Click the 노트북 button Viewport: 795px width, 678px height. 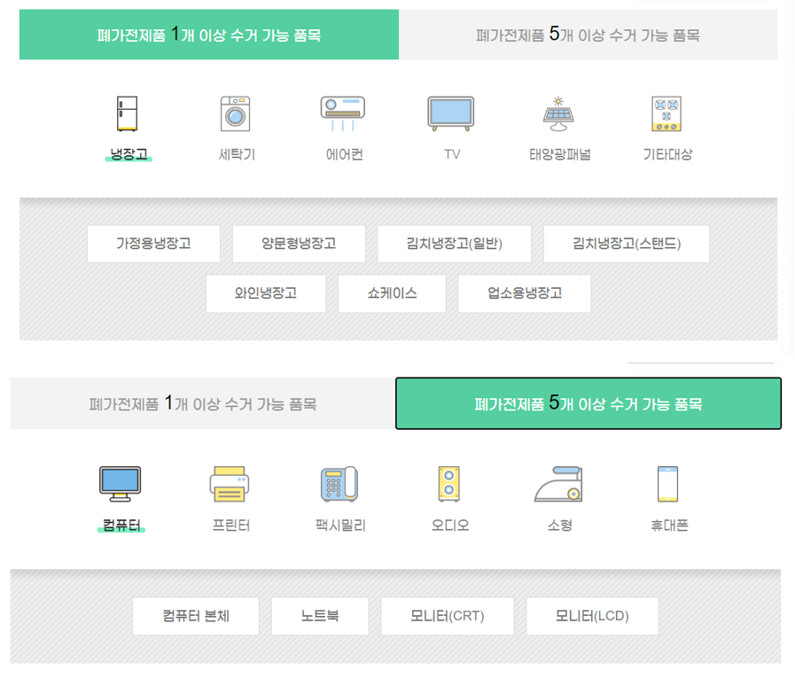point(320,616)
